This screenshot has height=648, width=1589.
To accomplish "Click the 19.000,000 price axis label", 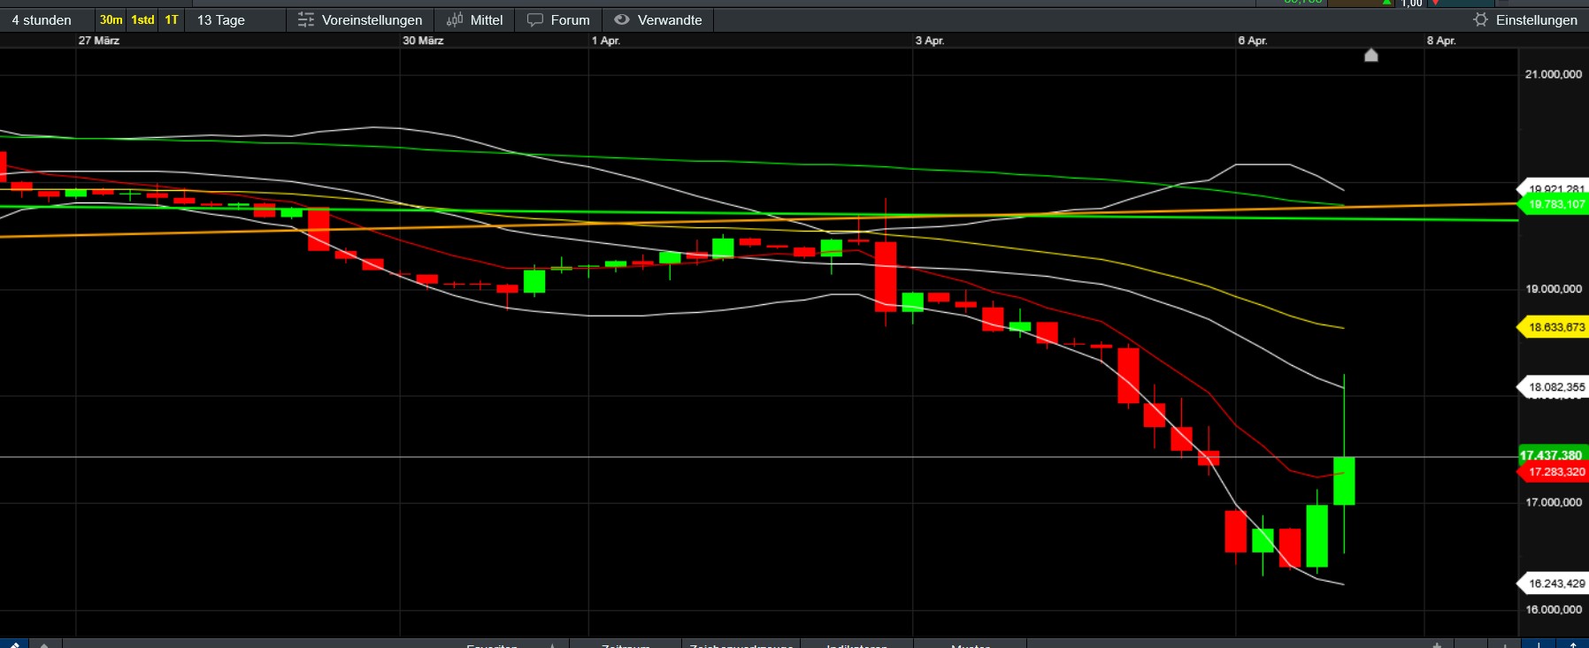I will click(1554, 289).
